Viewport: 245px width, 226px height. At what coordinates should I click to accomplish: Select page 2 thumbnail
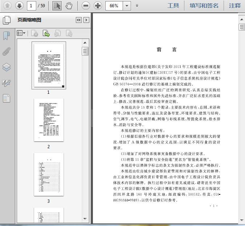pyautogui.click(x=49, y=120)
